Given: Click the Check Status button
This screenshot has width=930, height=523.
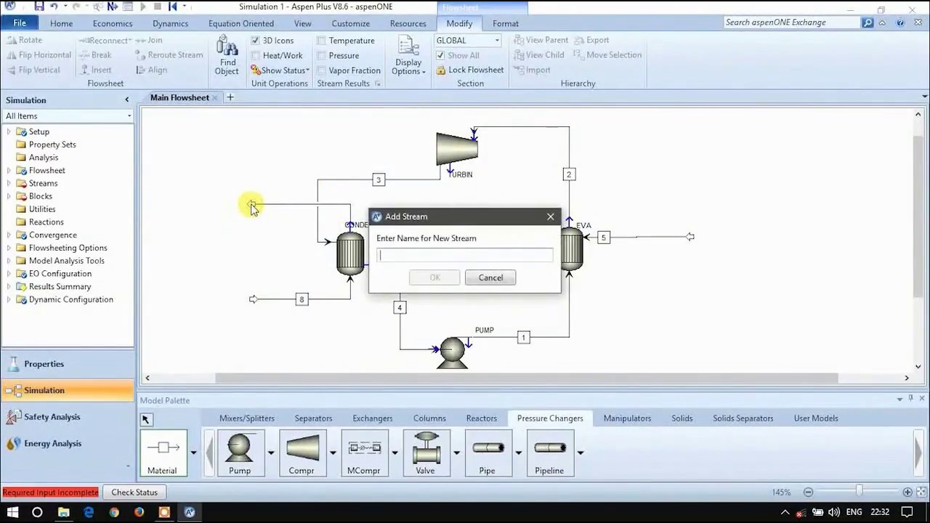Looking at the screenshot, I should point(134,492).
